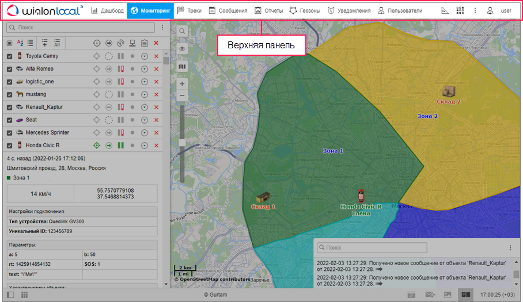The width and height of the screenshot is (523, 302).
Task: Zoom in the map with plus button
Action: 182,84
